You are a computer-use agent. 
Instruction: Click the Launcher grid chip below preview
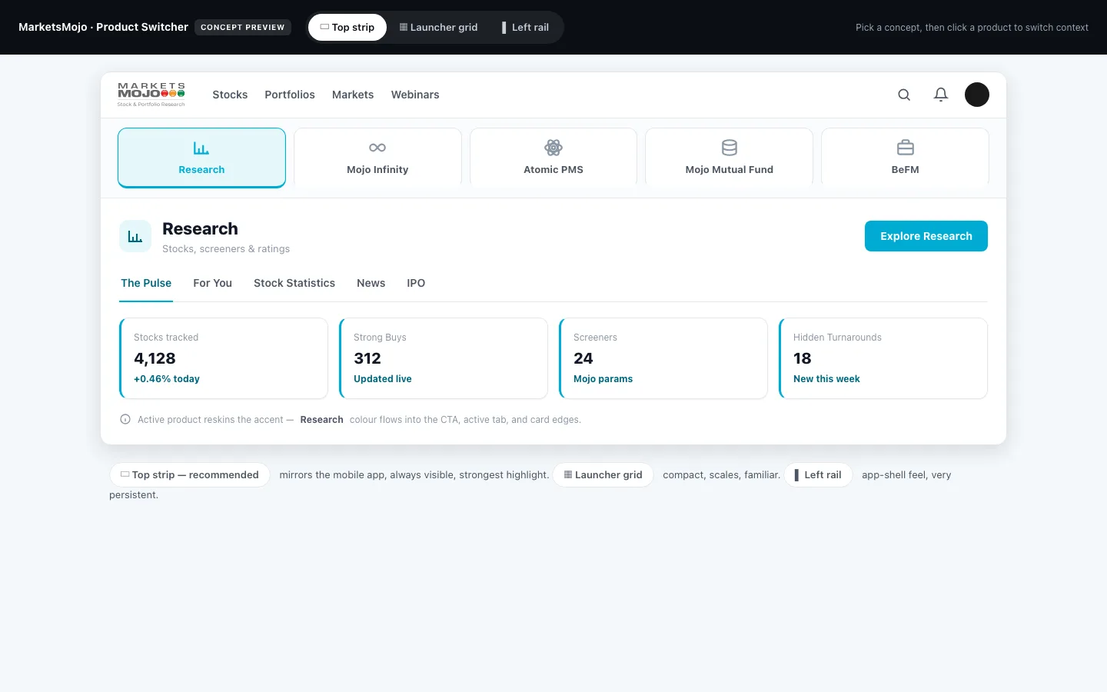[x=603, y=475]
